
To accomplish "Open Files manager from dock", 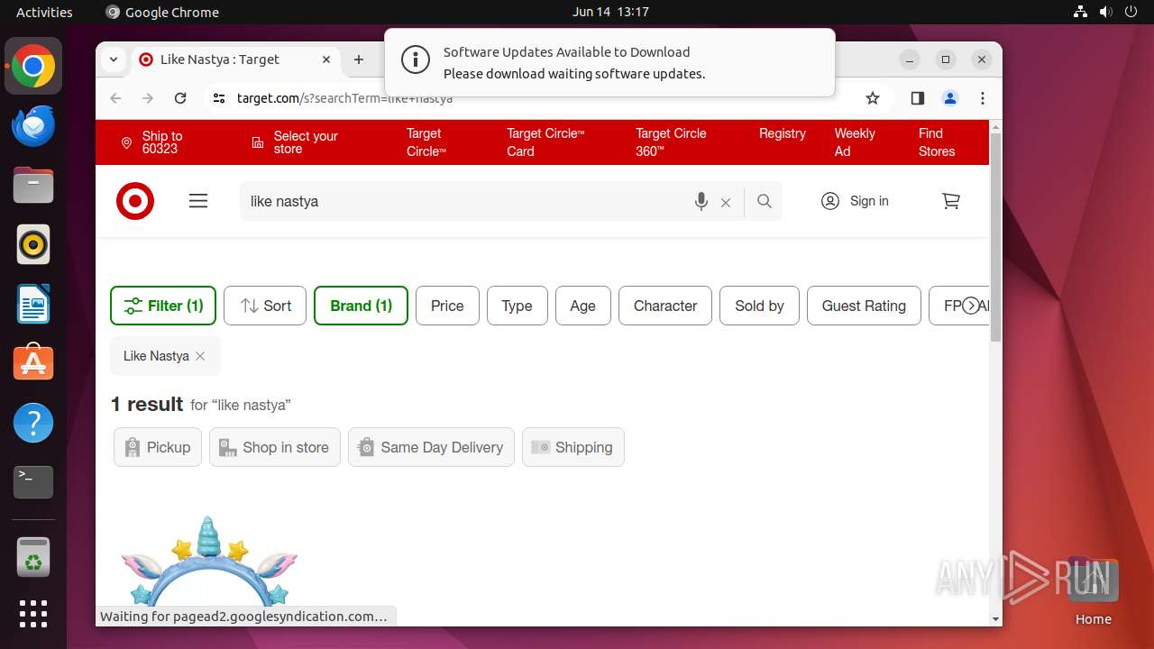I will [x=33, y=185].
